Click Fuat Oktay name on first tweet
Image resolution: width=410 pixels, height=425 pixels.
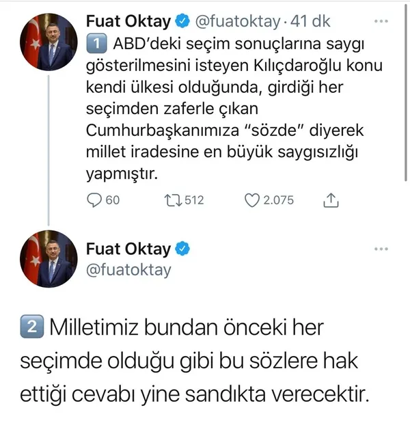click(x=130, y=22)
